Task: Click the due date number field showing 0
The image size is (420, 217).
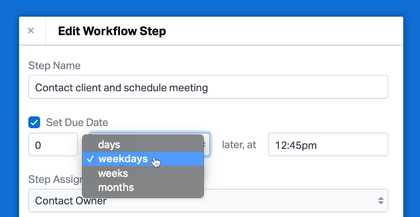Action: point(53,145)
